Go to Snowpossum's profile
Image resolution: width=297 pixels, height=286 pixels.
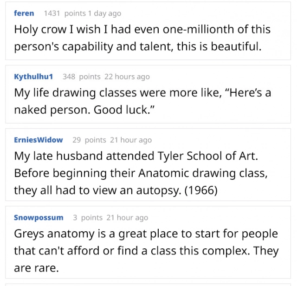tap(38, 217)
